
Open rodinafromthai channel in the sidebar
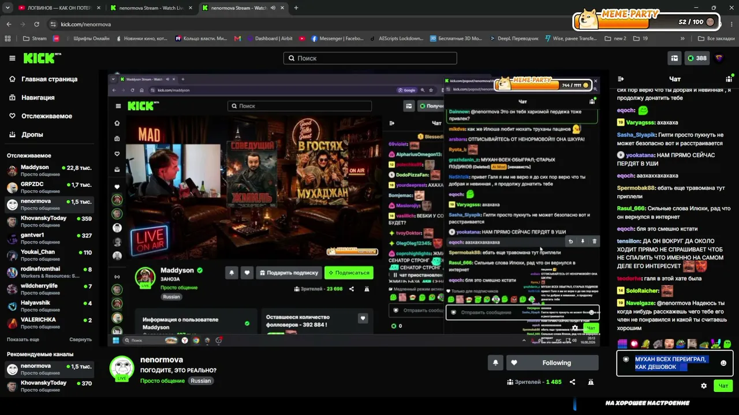tap(49, 272)
